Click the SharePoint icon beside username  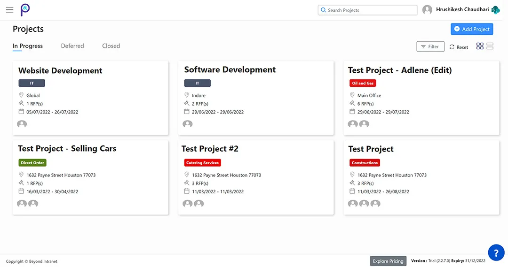tap(495, 10)
